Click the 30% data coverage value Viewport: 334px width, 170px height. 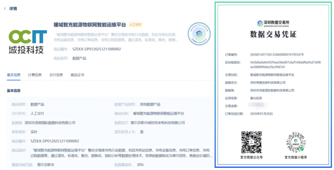click(140, 165)
